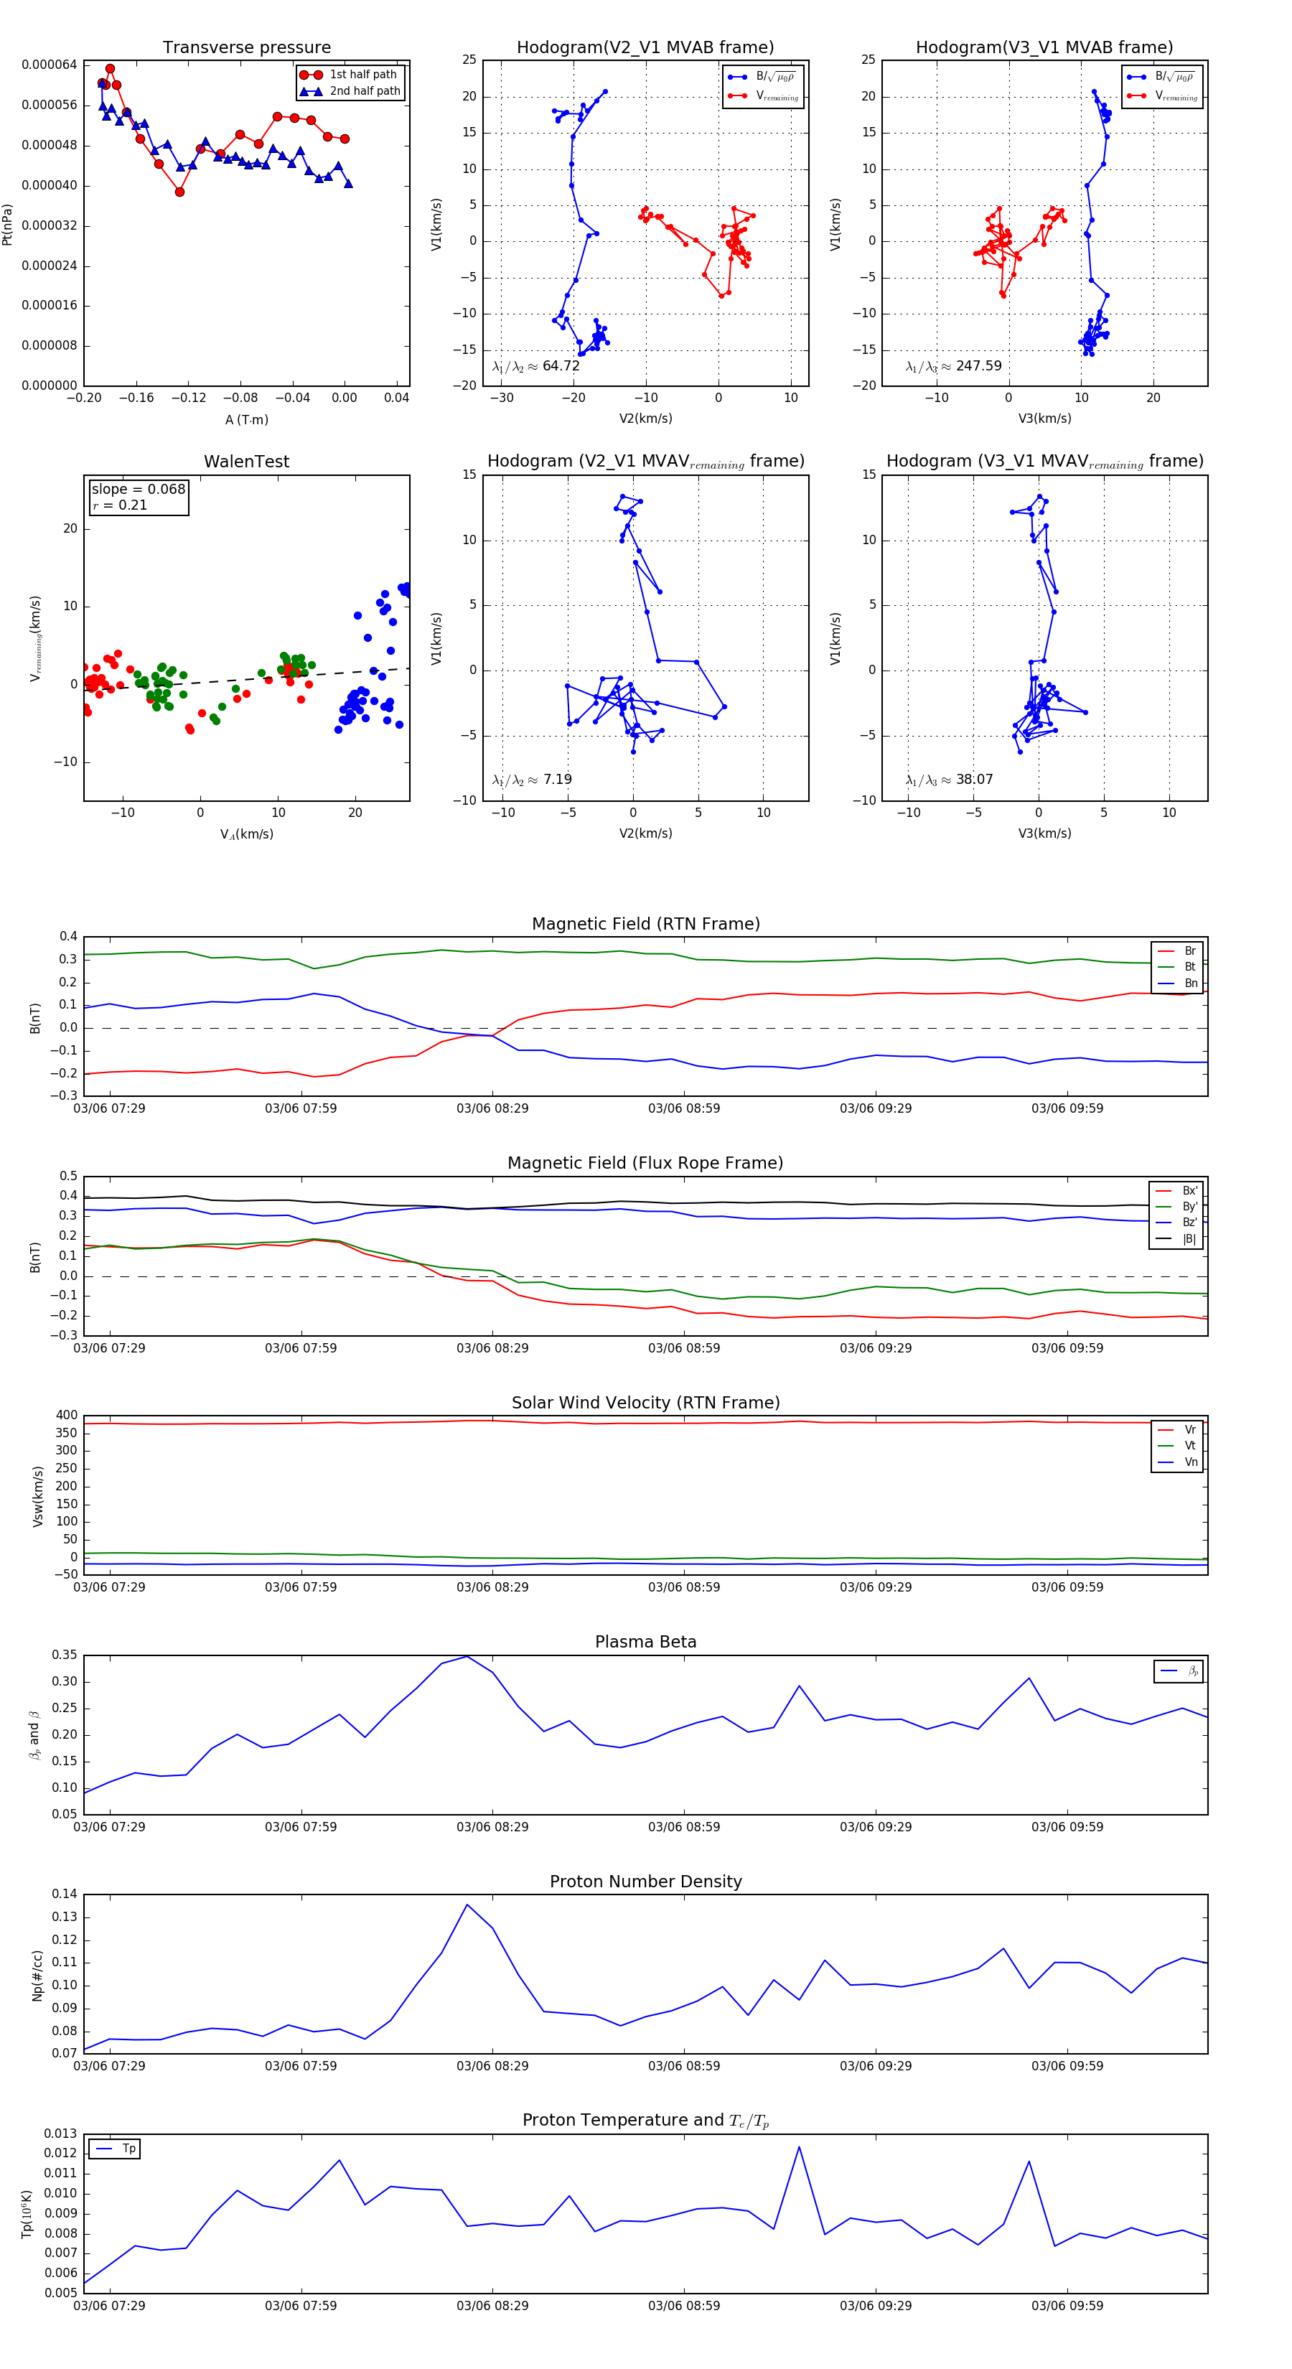This screenshot has width=1292, height=2369.
Task: Select the Vr legend entry
Action: (1178, 1430)
